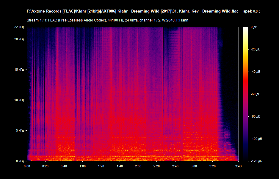Click the 2:00 time axis label
Image resolution: width=279 pixels, height=179 pixels.
[x=138, y=166]
